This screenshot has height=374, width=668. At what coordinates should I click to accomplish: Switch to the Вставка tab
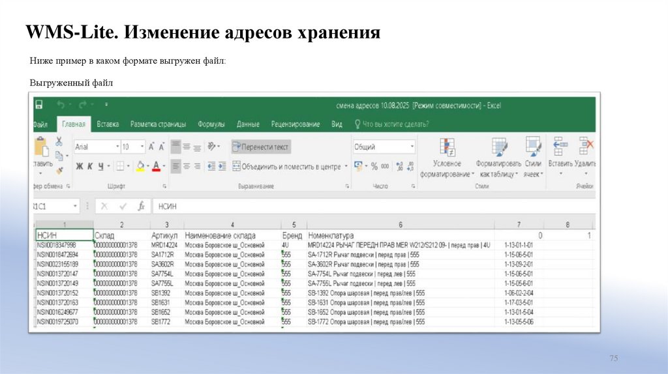coord(108,124)
